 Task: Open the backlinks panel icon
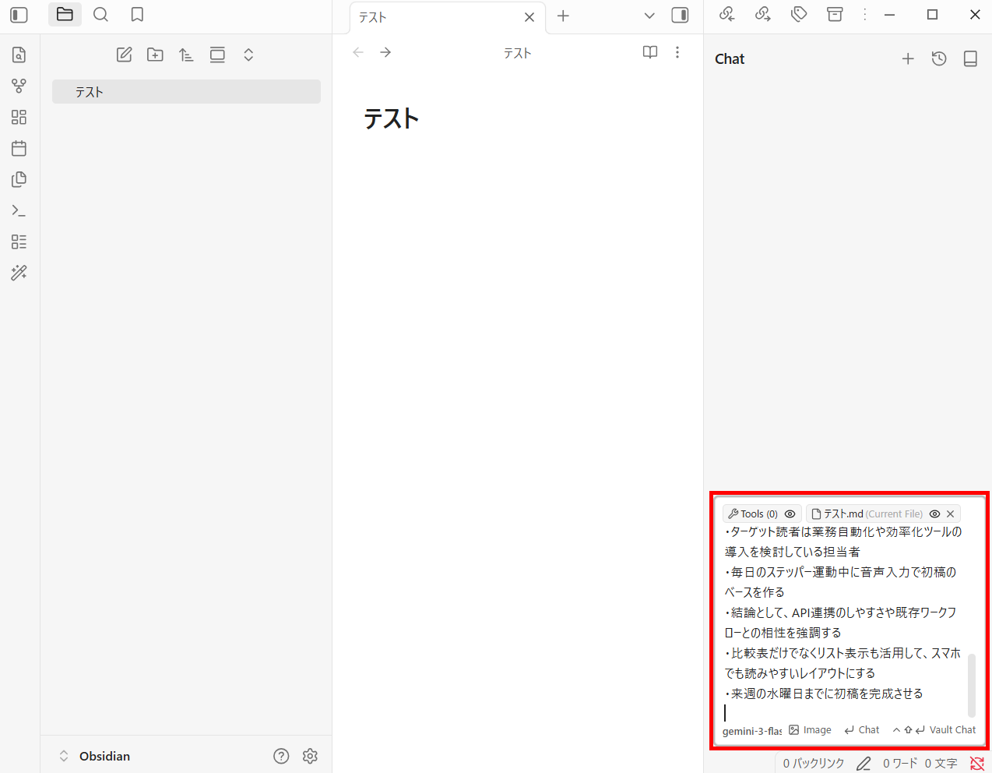[726, 14]
